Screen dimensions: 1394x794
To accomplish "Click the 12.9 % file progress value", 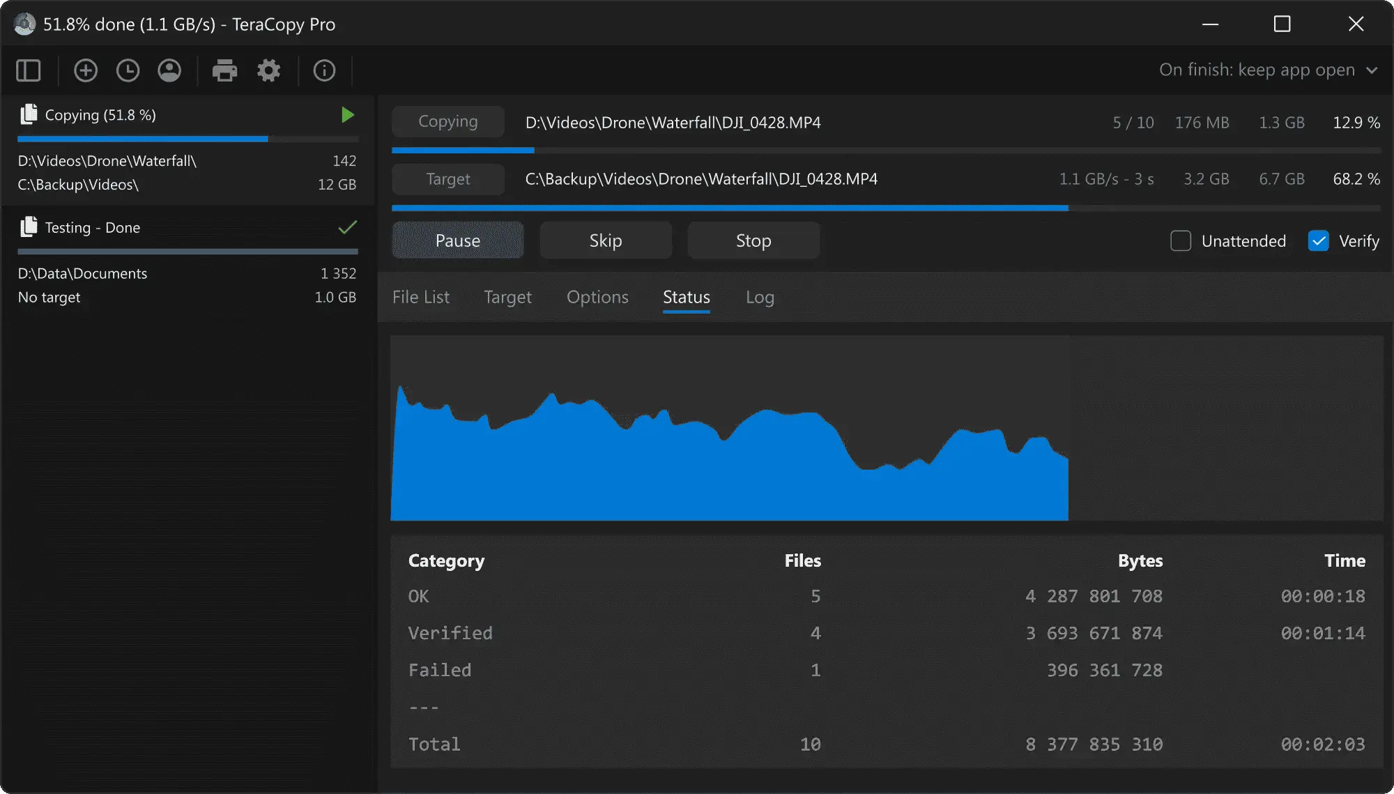I will click(1356, 123).
